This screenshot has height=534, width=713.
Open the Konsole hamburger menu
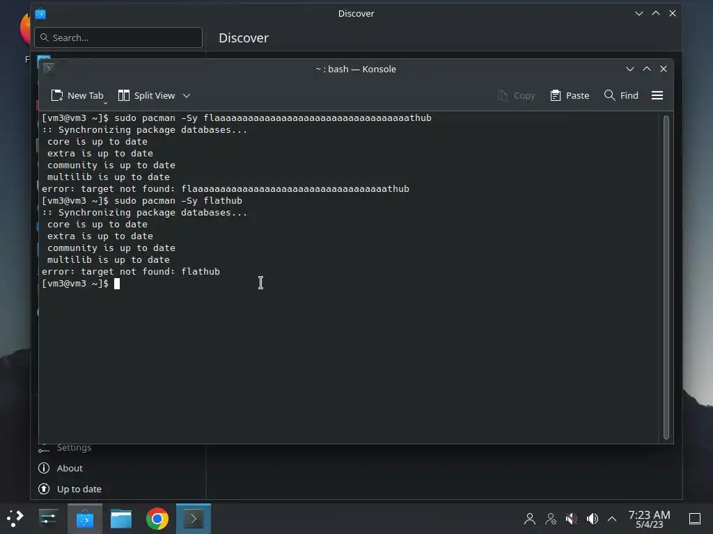pos(657,95)
